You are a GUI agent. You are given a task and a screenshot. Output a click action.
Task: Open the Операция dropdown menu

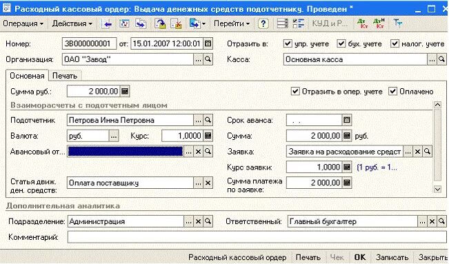pos(23,23)
